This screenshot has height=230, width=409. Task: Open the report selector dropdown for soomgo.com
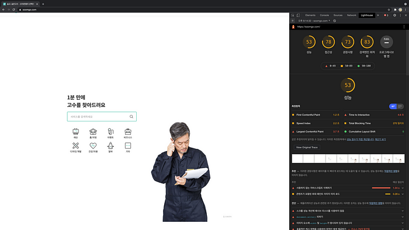314,21
